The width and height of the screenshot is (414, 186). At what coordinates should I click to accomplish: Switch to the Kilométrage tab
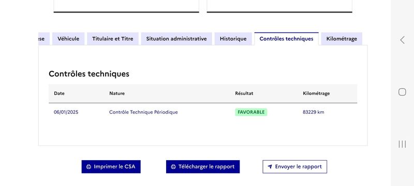pyautogui.click(x=342, y=39)
